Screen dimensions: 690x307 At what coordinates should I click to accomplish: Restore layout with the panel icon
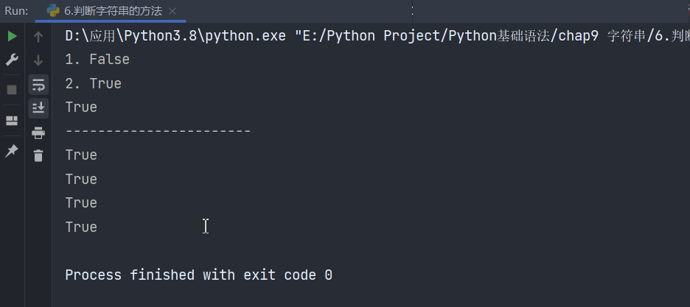click(12, 121)
